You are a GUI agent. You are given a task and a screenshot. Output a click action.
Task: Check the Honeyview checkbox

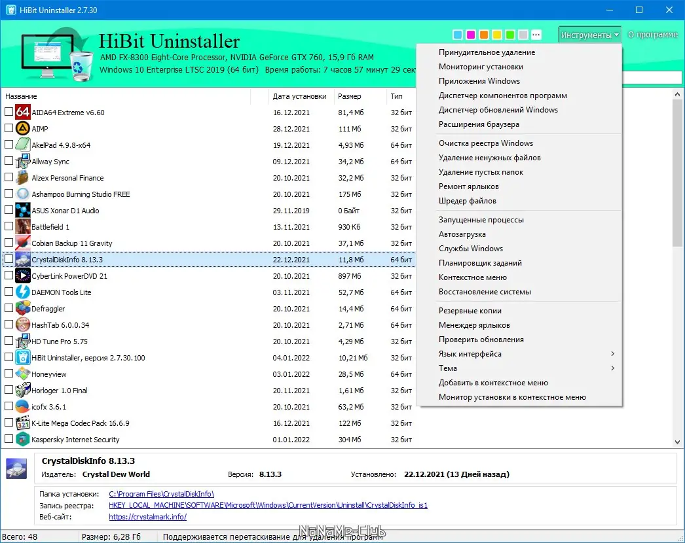(9, 374)
